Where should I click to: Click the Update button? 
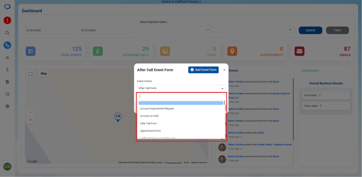(x=310, y=30)
